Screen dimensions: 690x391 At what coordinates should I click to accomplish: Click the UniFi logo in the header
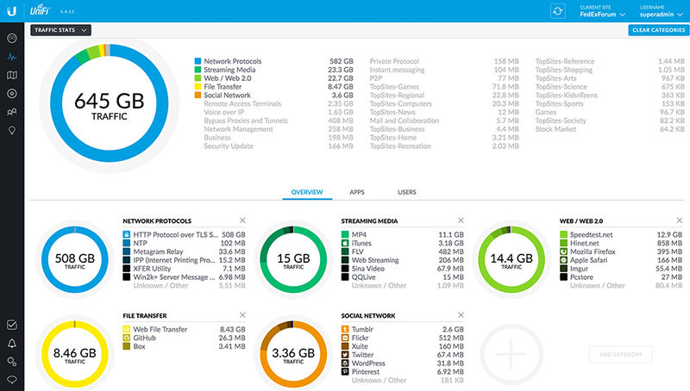click(40, 10)
